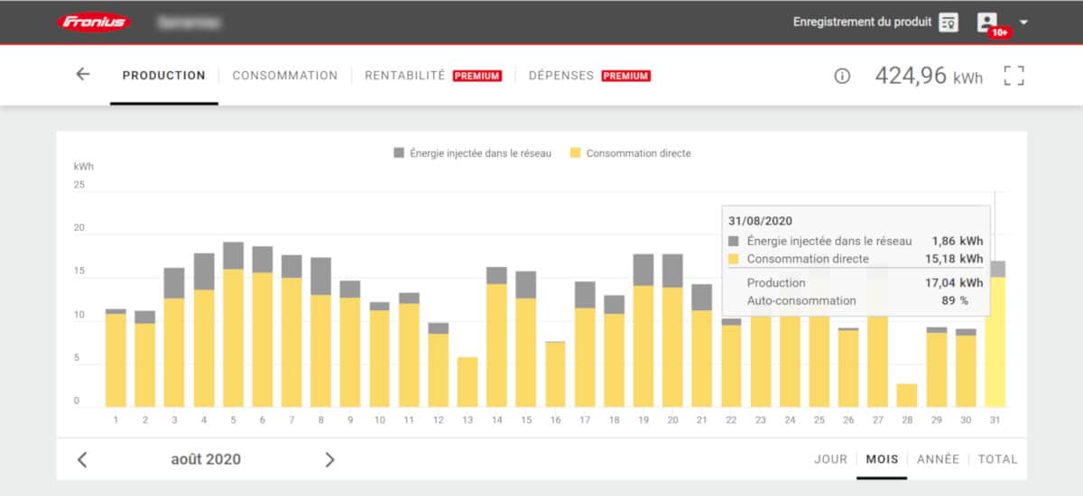Enter fullscreen chart view

pos(1014,76)
